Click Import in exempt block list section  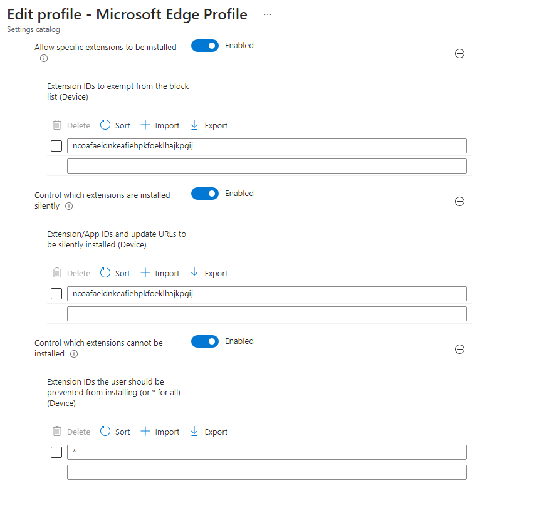tap(160, 125)
